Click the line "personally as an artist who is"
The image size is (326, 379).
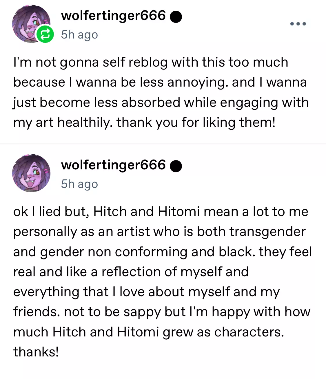click(x=159, y=232)
